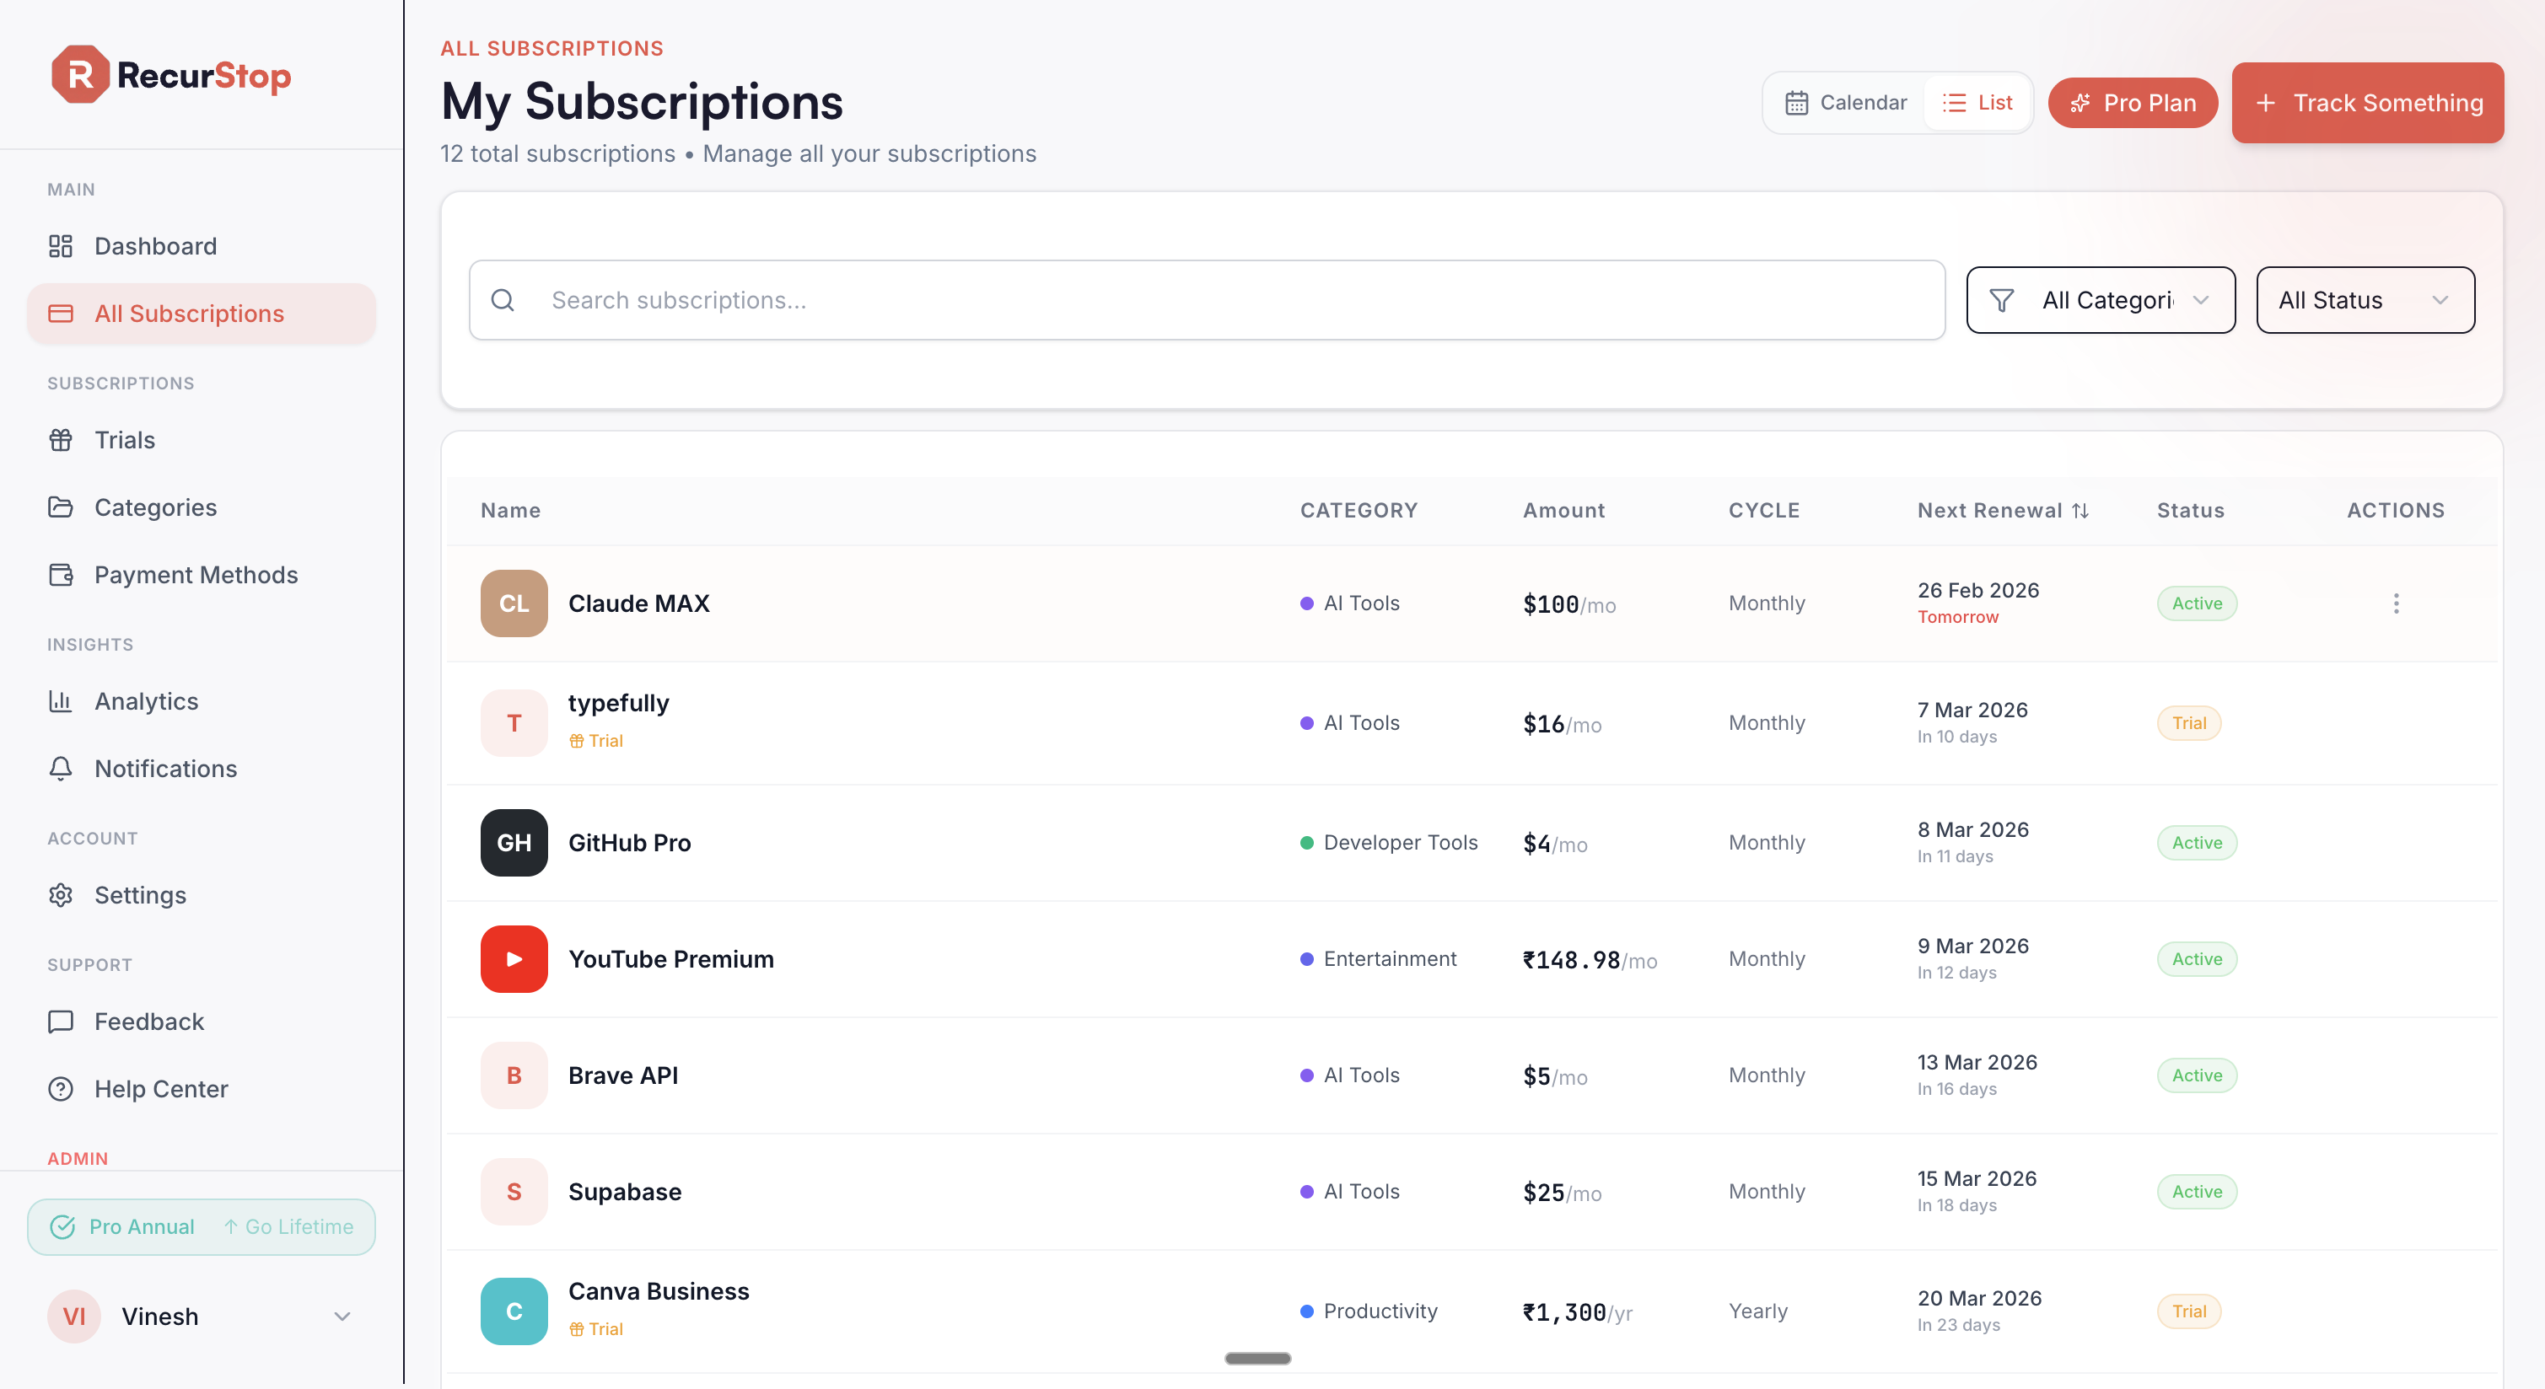Viewport: 2545px width, 1389px height.
Task: Click the Payment Methods wallet icon
Action: point(60,575)
